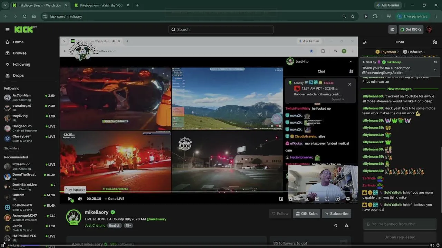
Task: Share the mikeliaory stream
Action: (x=335, y=225)
